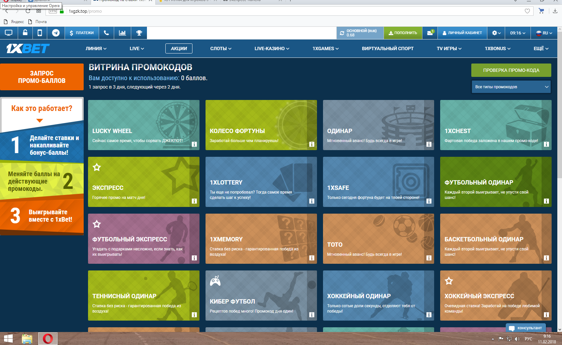Expand the Линия menu

96,48
